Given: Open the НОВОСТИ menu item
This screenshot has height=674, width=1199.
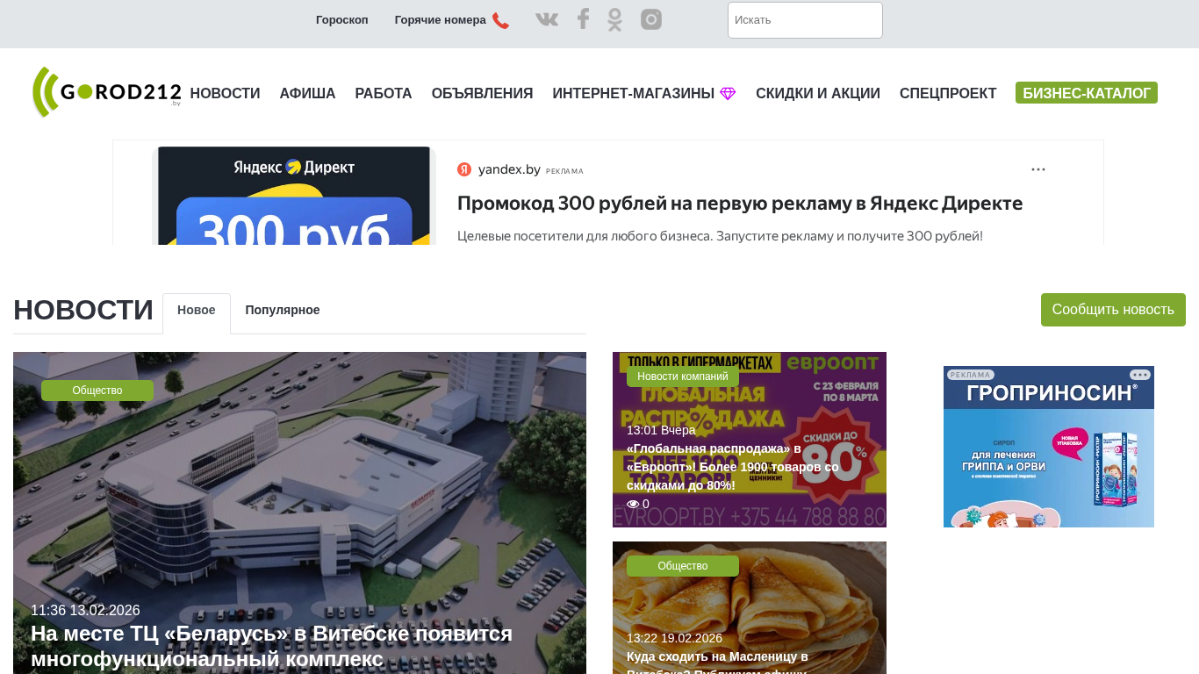Looking at the screenshot, I should point(226,94).
